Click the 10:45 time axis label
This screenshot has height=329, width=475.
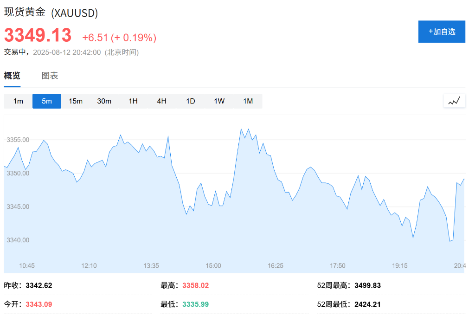coord(27,266)
